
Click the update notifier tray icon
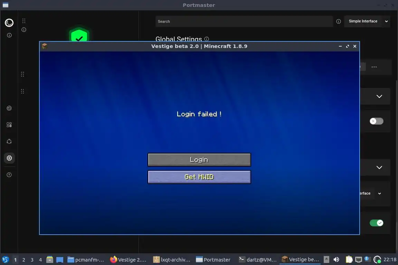(367, 259)
